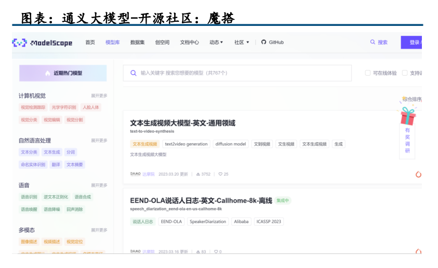
Task: Select the 逆文本正则化 tag
Action: click(x=56, y=197)
